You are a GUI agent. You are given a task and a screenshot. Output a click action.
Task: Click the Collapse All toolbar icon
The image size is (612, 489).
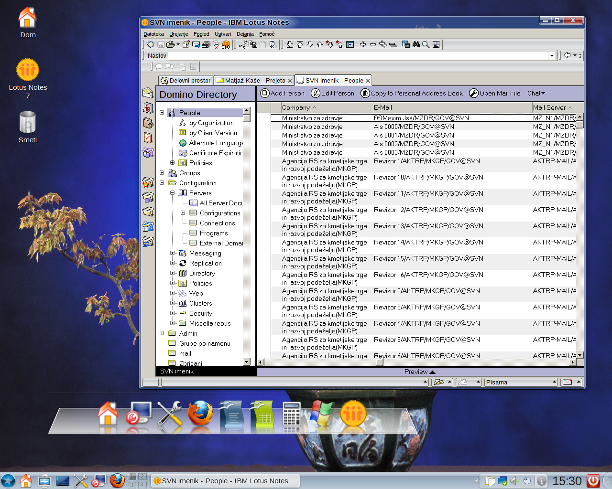(393, 44)
